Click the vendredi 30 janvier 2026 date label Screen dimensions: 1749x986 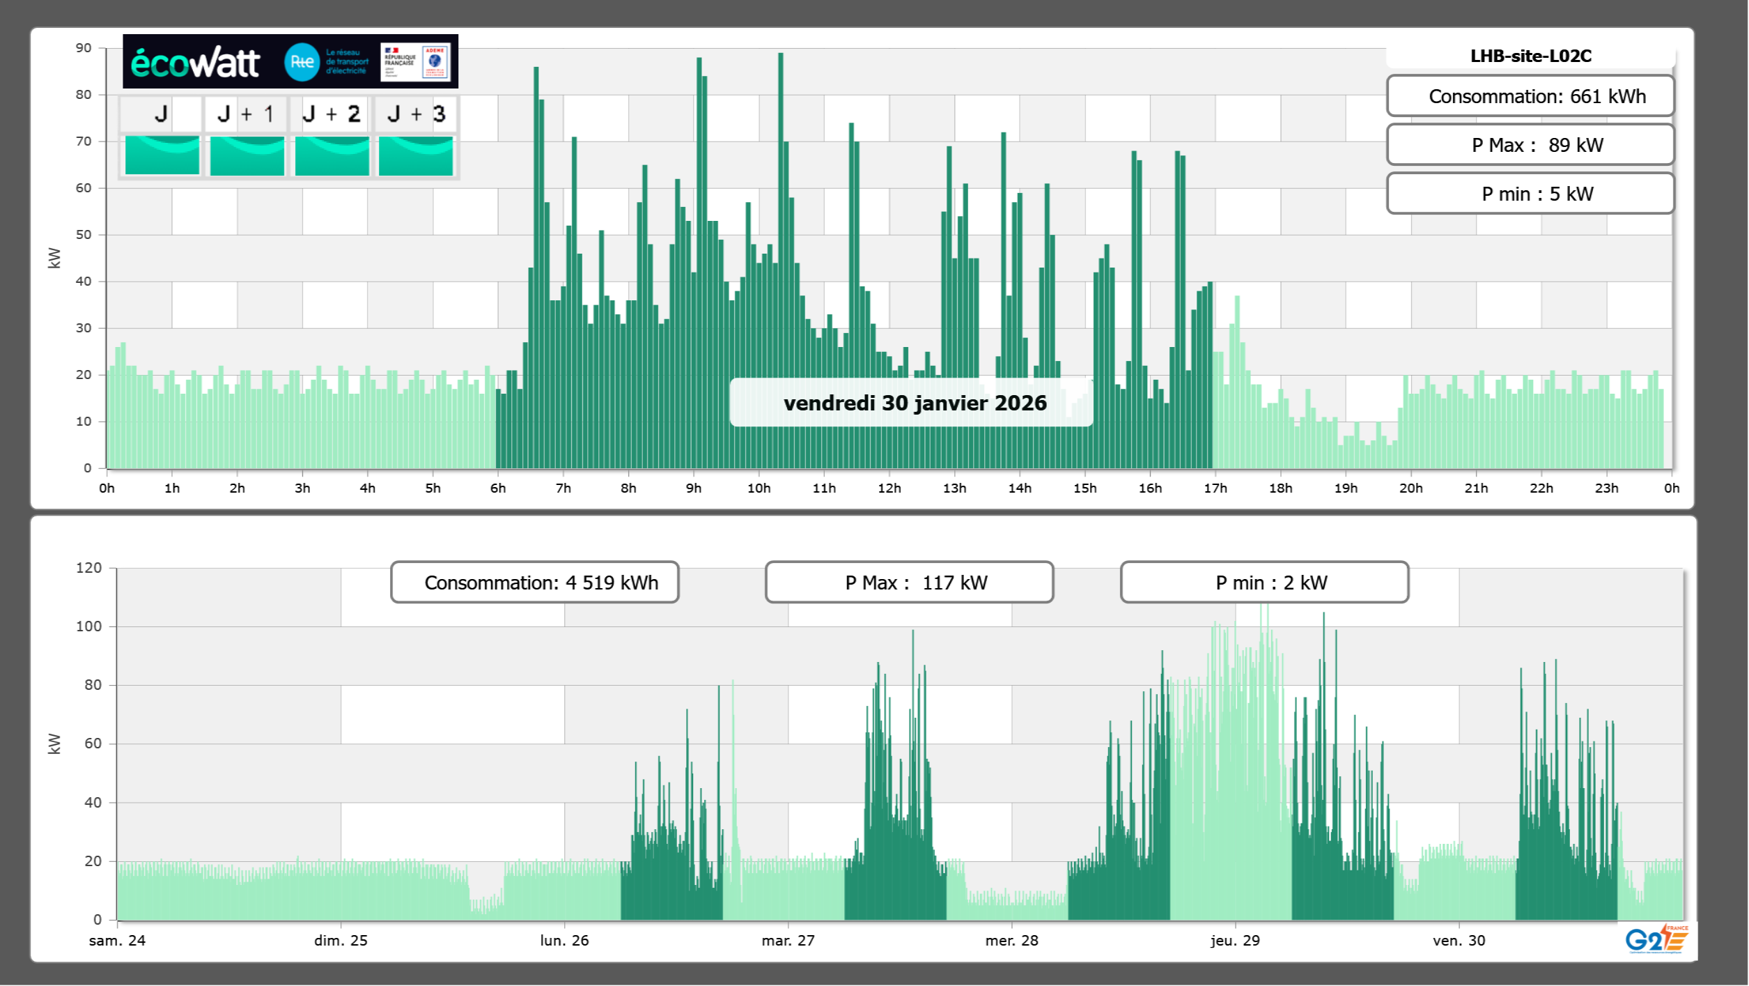pyautogui.click(x=914, y=403)
